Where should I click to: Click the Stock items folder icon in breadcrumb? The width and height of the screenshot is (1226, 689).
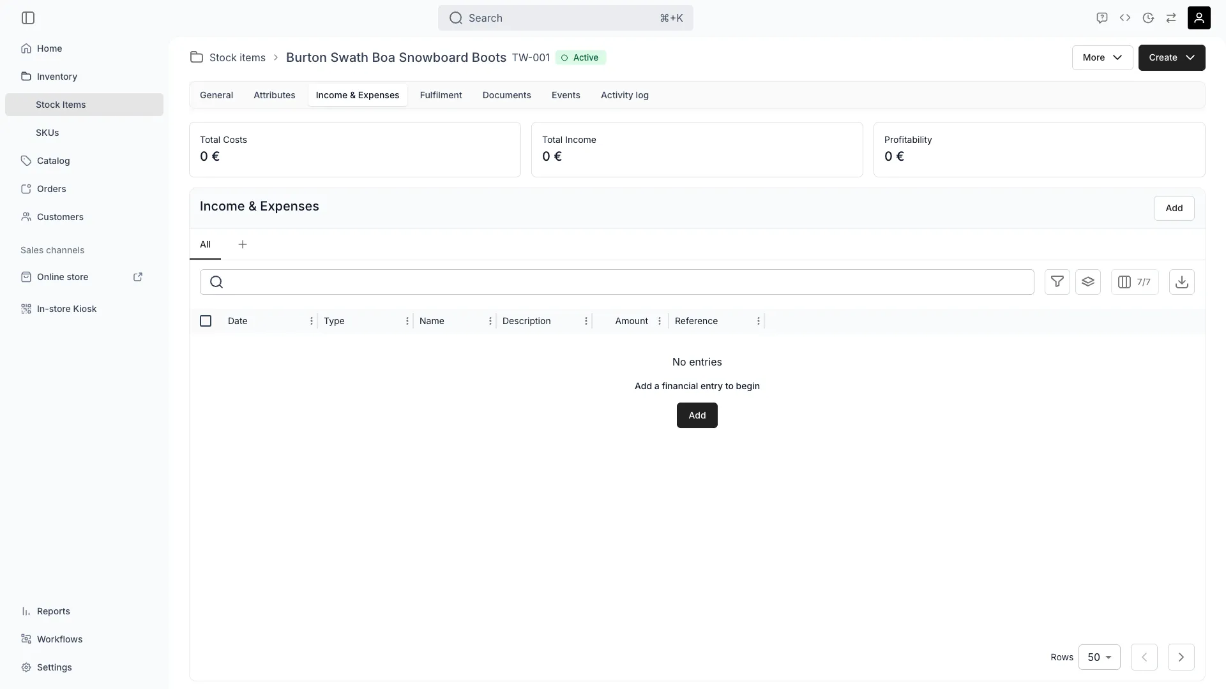coord(197,57)
